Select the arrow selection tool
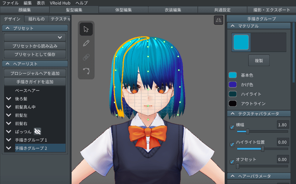This screenshot has width=296, height=184. tap(86, 29)
